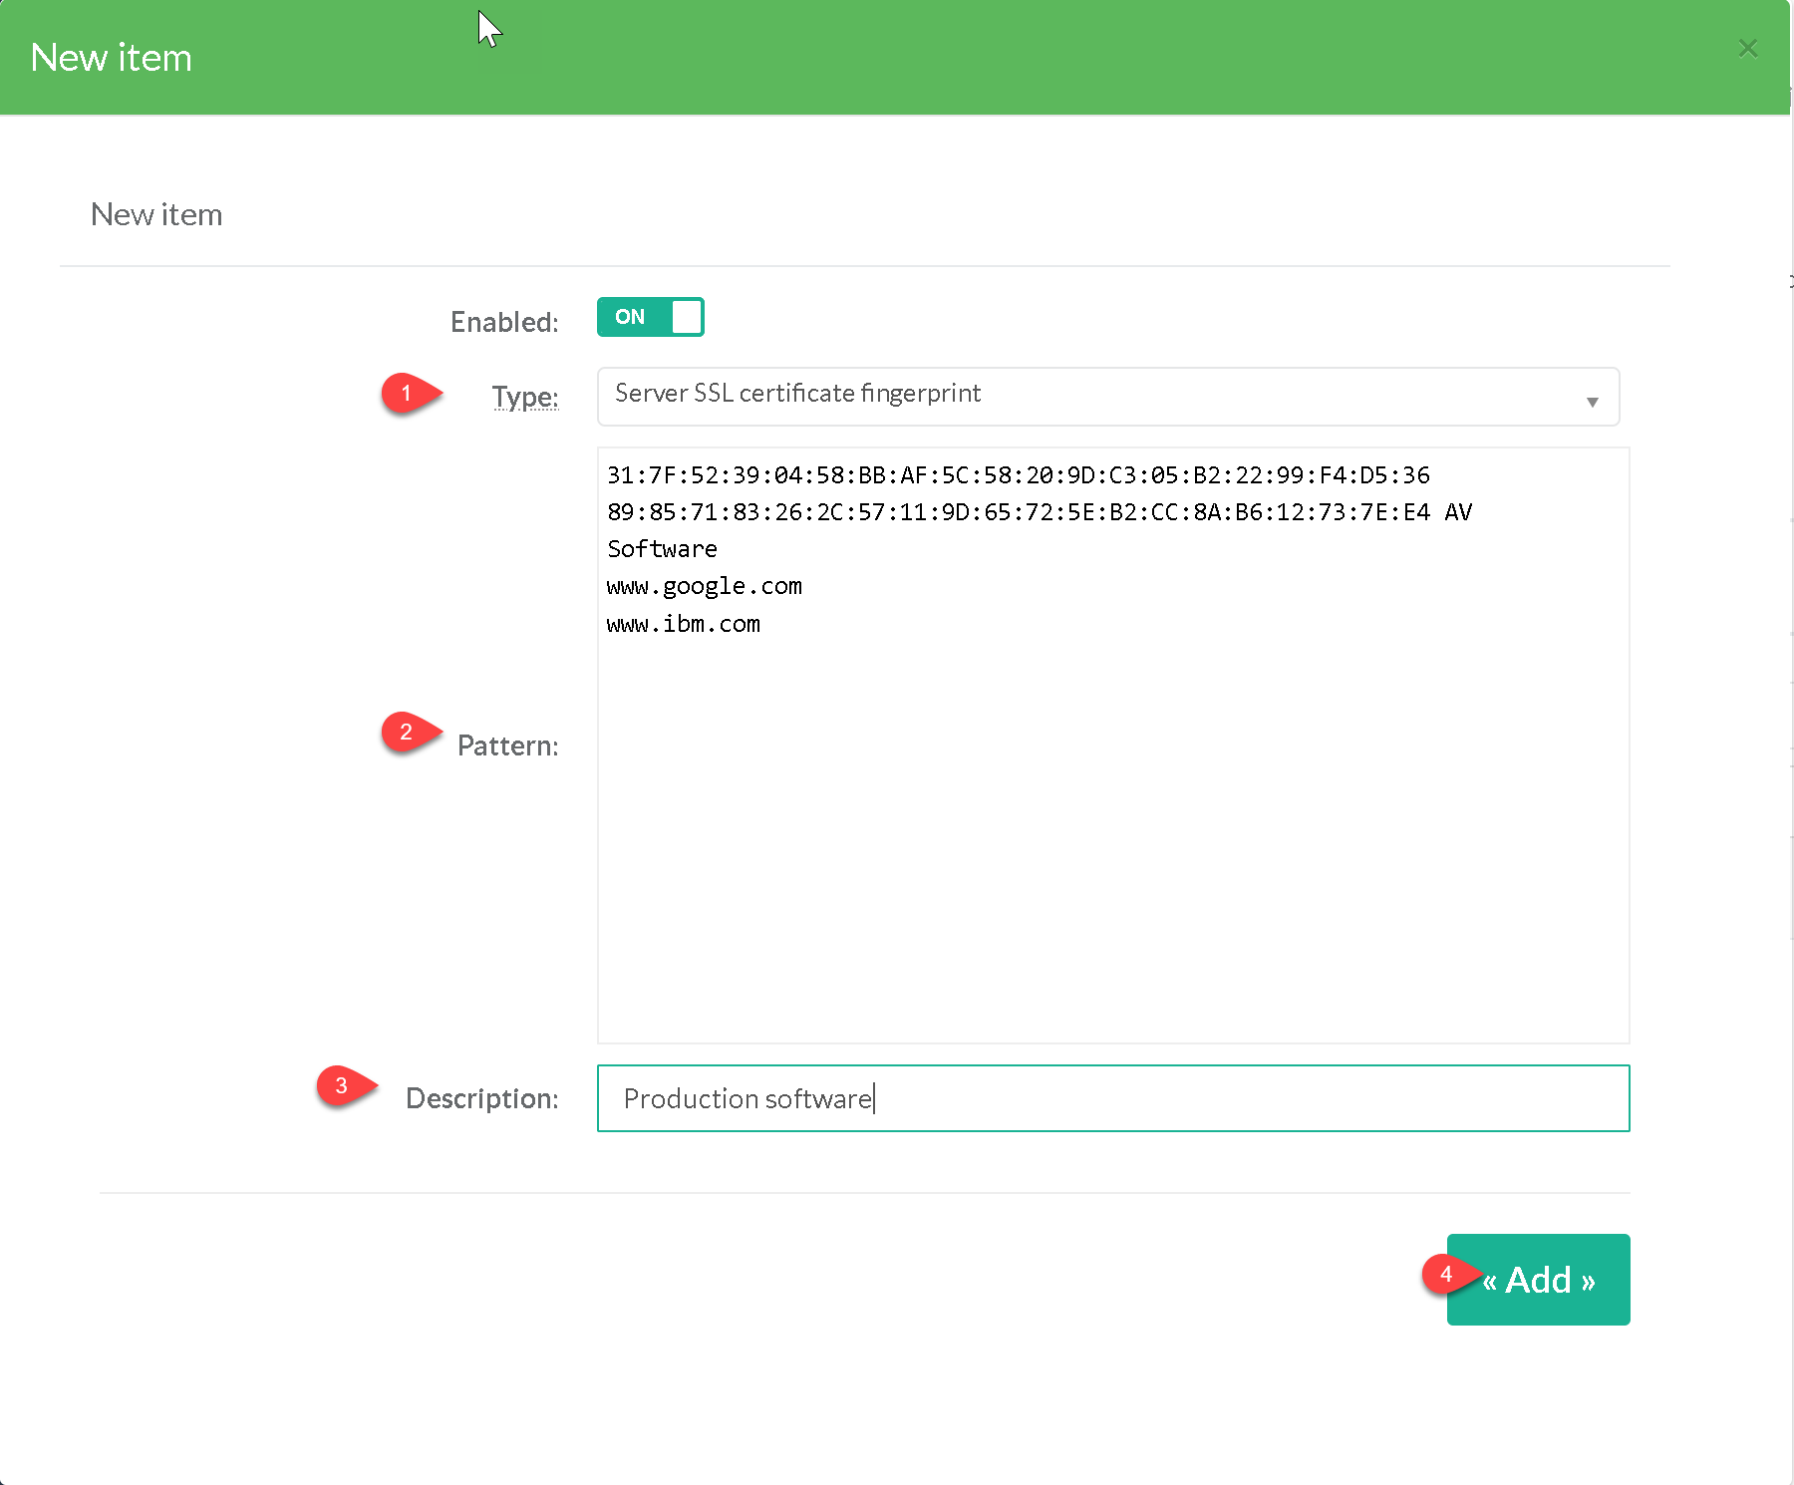Click red marker number 1
This screenshot has width=1794, height=1485.
click(407, 393)
